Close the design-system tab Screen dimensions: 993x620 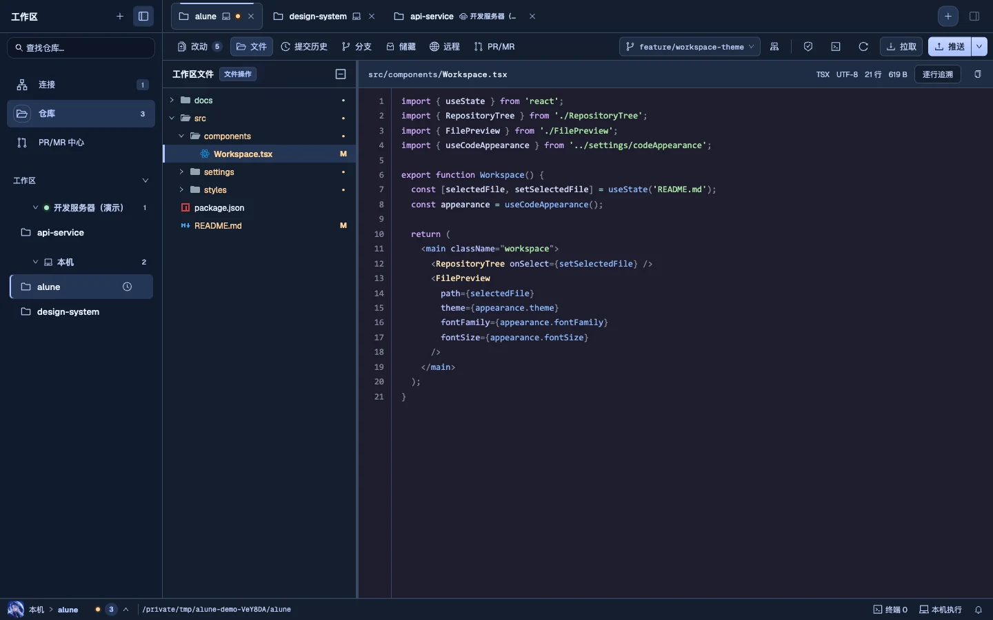[x=372, y=17]
